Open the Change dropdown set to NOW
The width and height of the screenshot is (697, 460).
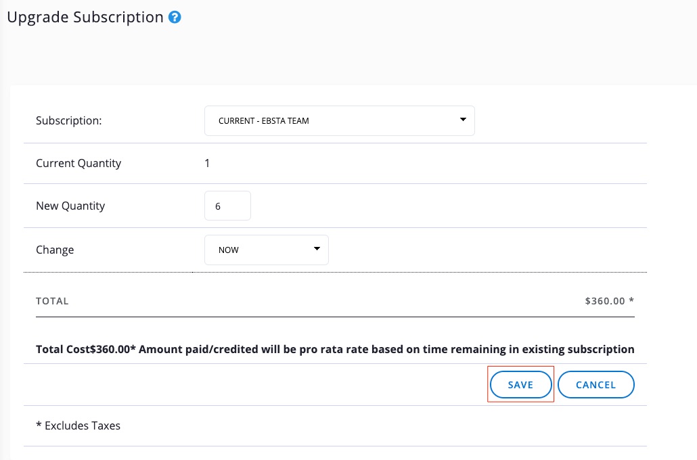pos(266,250)
